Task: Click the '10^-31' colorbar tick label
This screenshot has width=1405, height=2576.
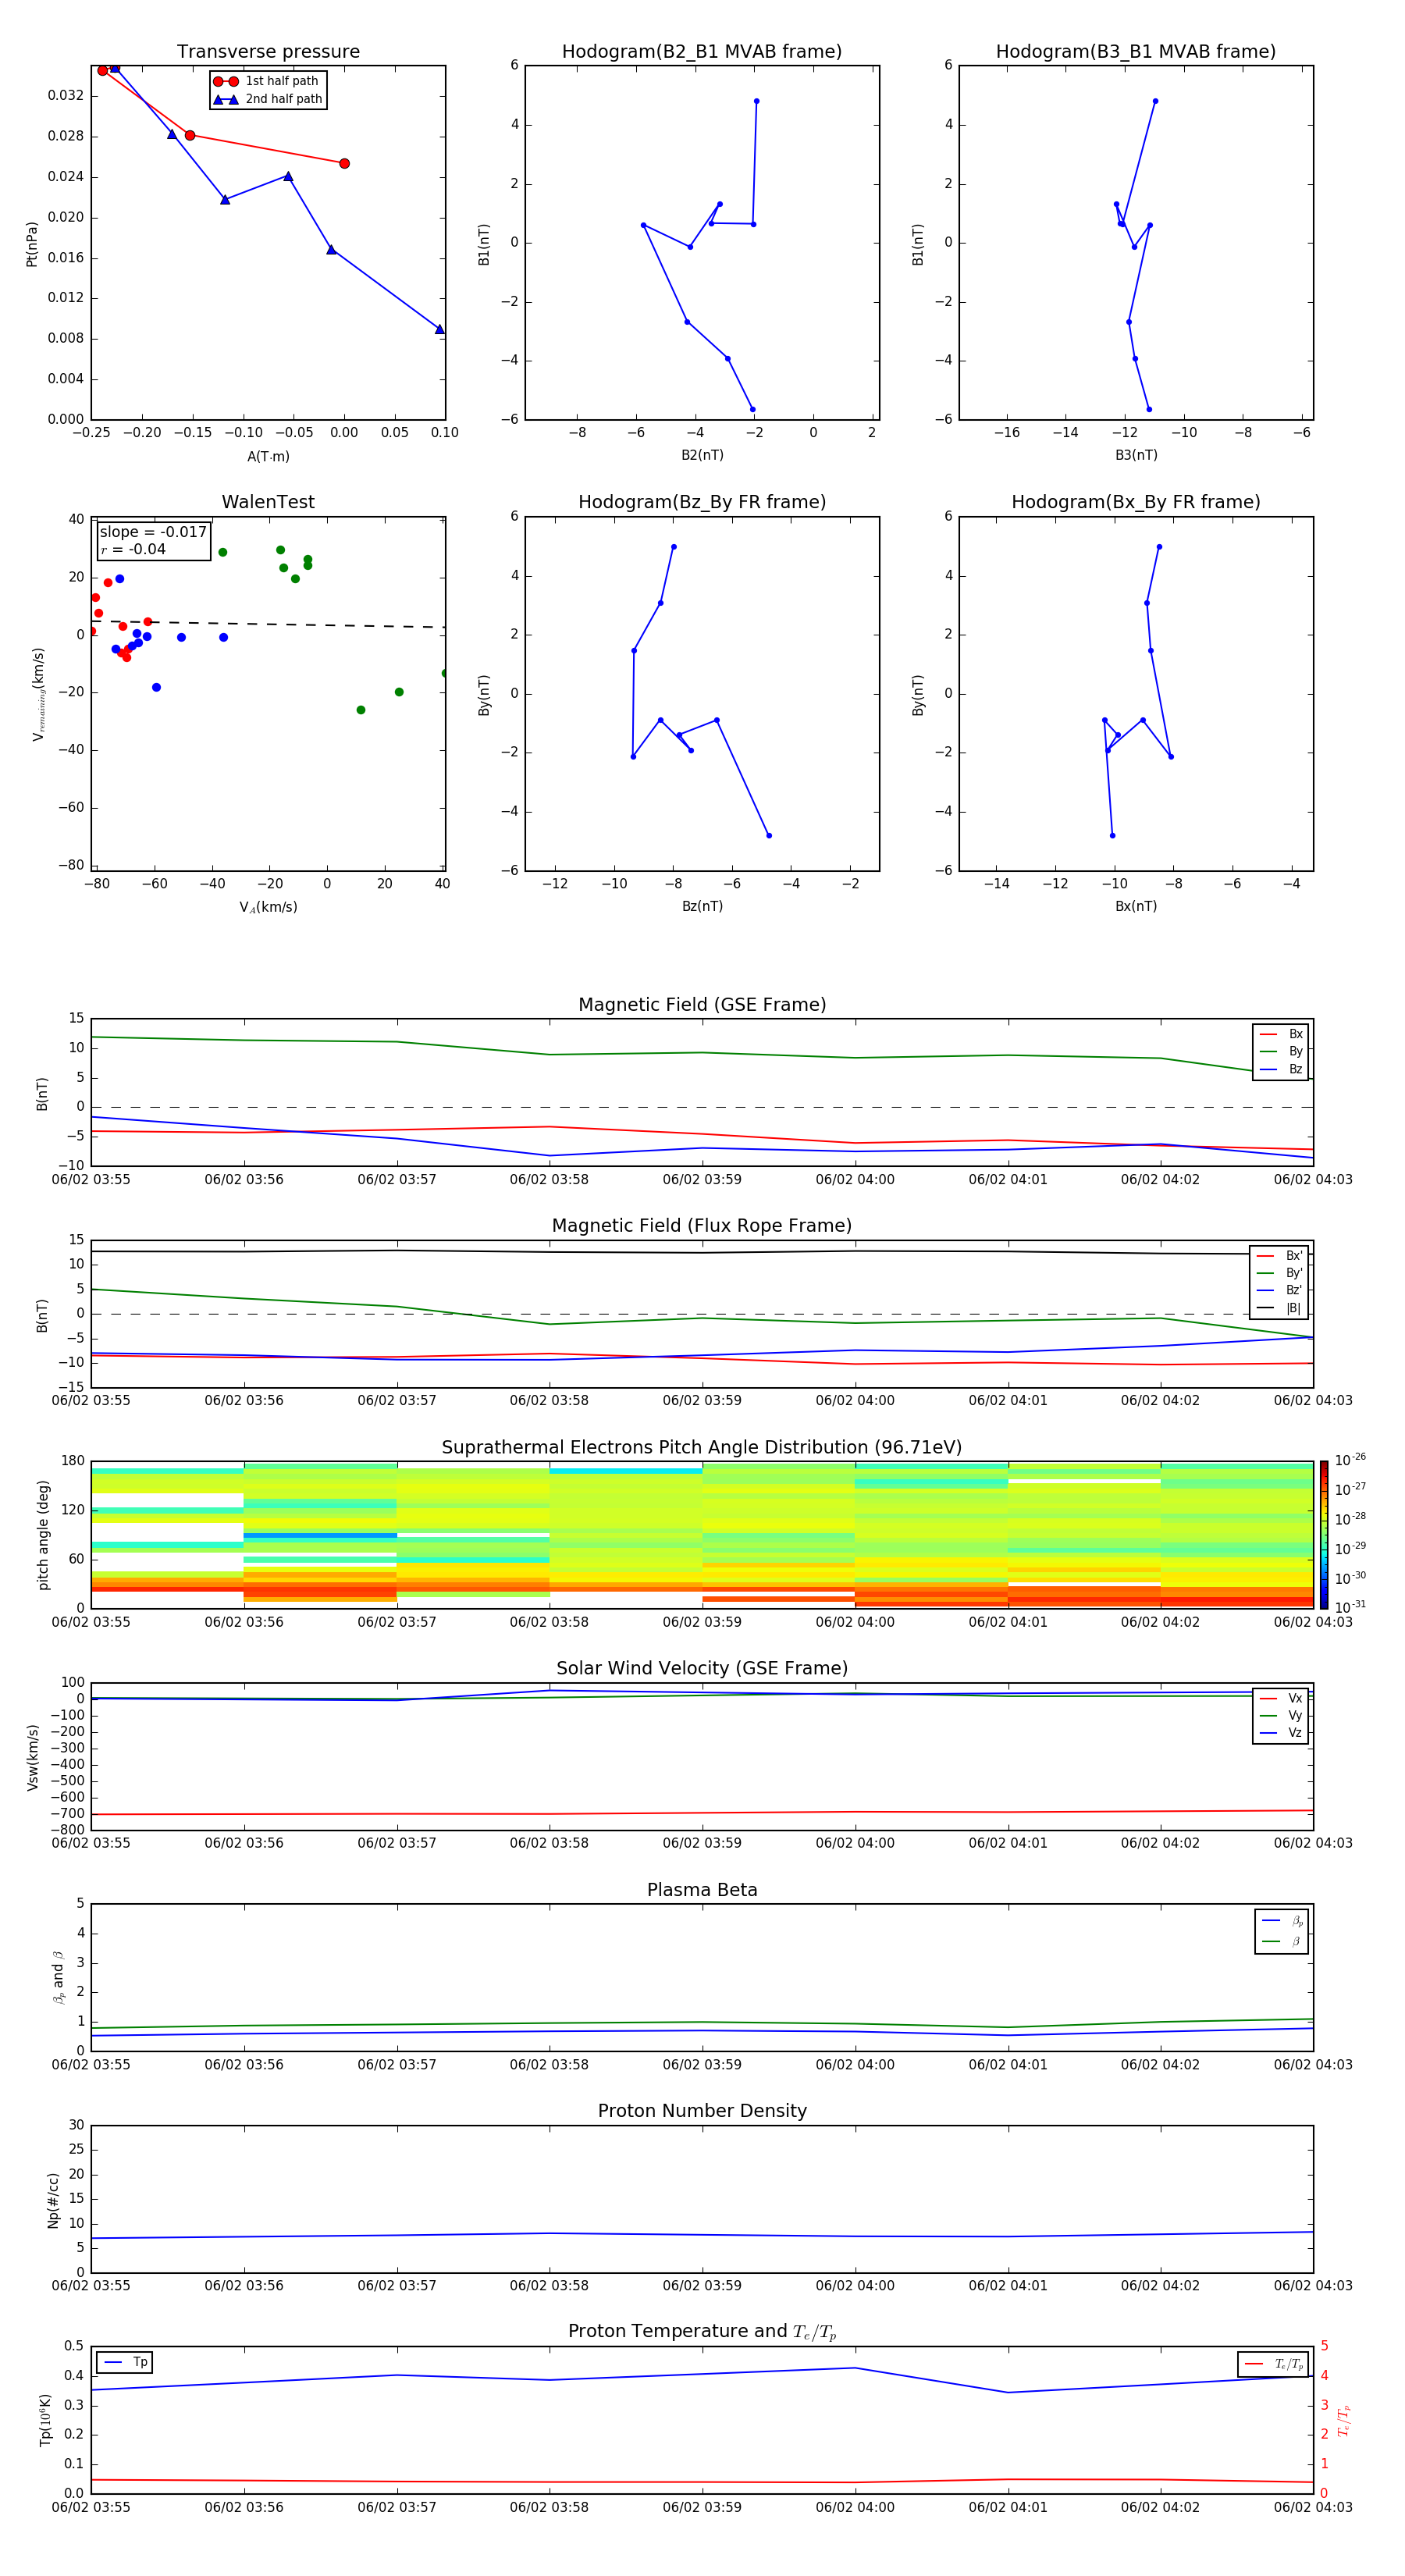Action: pyautogui.click(x=1350, y=1607)
